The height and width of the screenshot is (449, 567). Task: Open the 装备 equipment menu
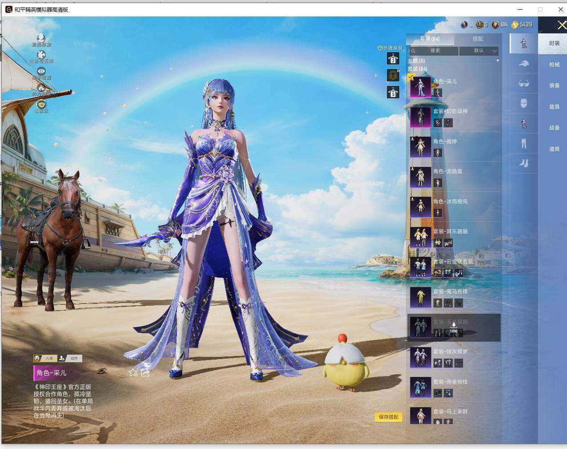[554, 85]
